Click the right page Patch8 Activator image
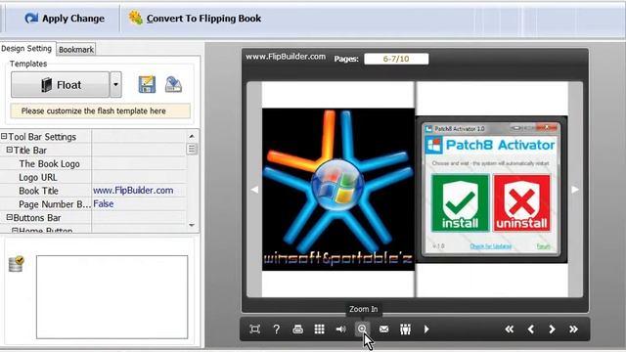Image resolution: width=626 pixels, height=352 pixels. click(491, 190)
